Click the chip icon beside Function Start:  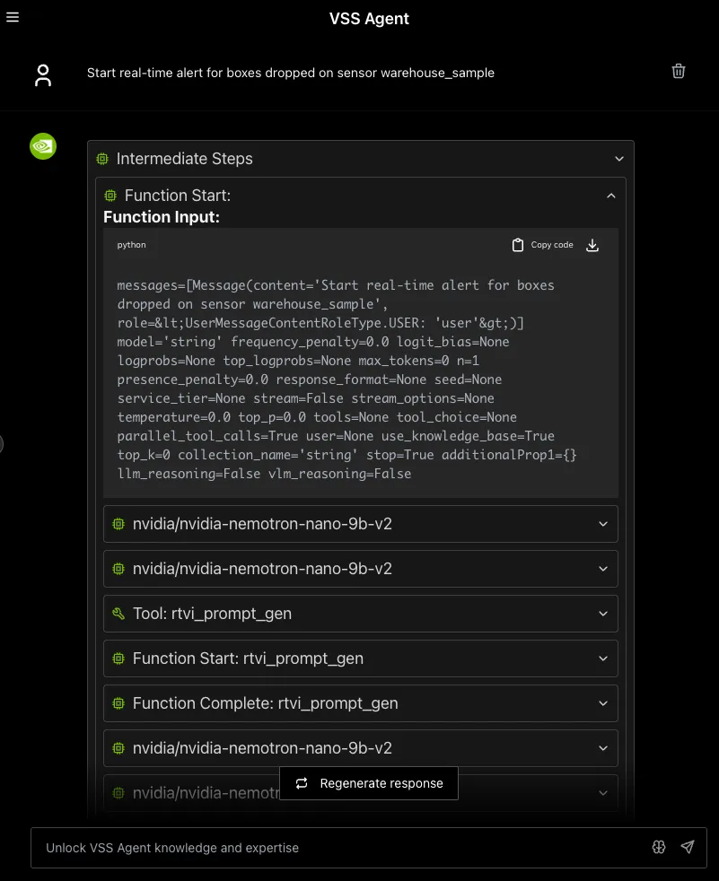(x=110, y=196)
